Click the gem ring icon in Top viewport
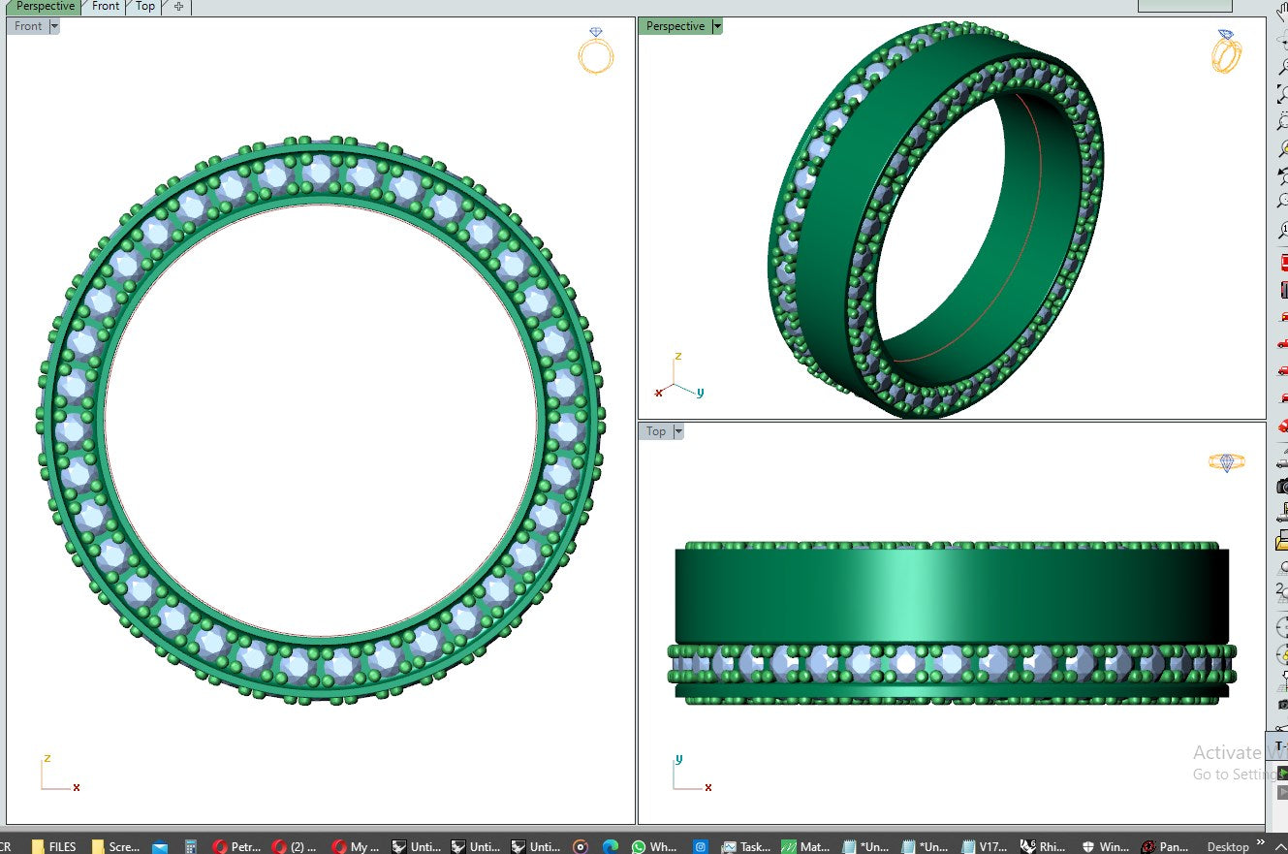This screenshot has height=854, width=1288. pyautogui.click(x=1226, y=462)
